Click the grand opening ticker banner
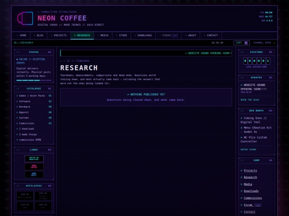The width and height of the screenshot is (289, 216). (x=146, y=53)
